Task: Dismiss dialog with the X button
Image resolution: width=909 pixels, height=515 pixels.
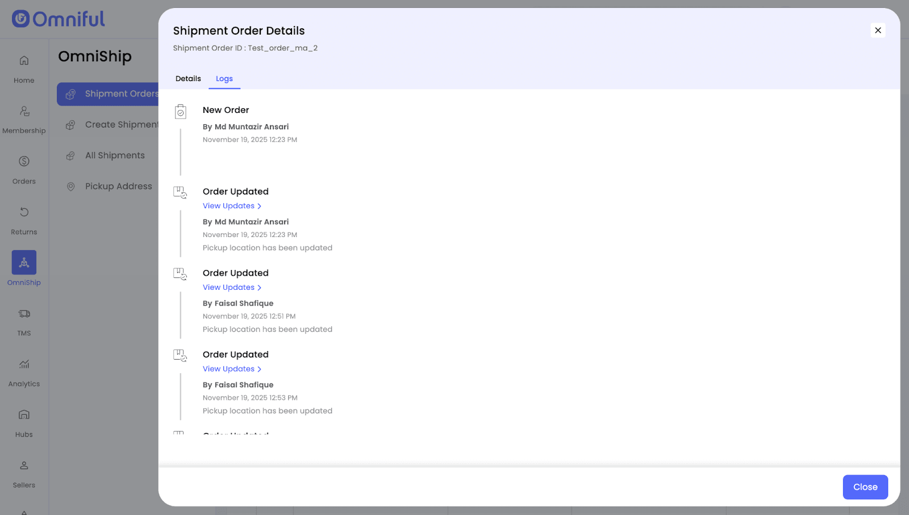Action: click(x=878, y=31)
